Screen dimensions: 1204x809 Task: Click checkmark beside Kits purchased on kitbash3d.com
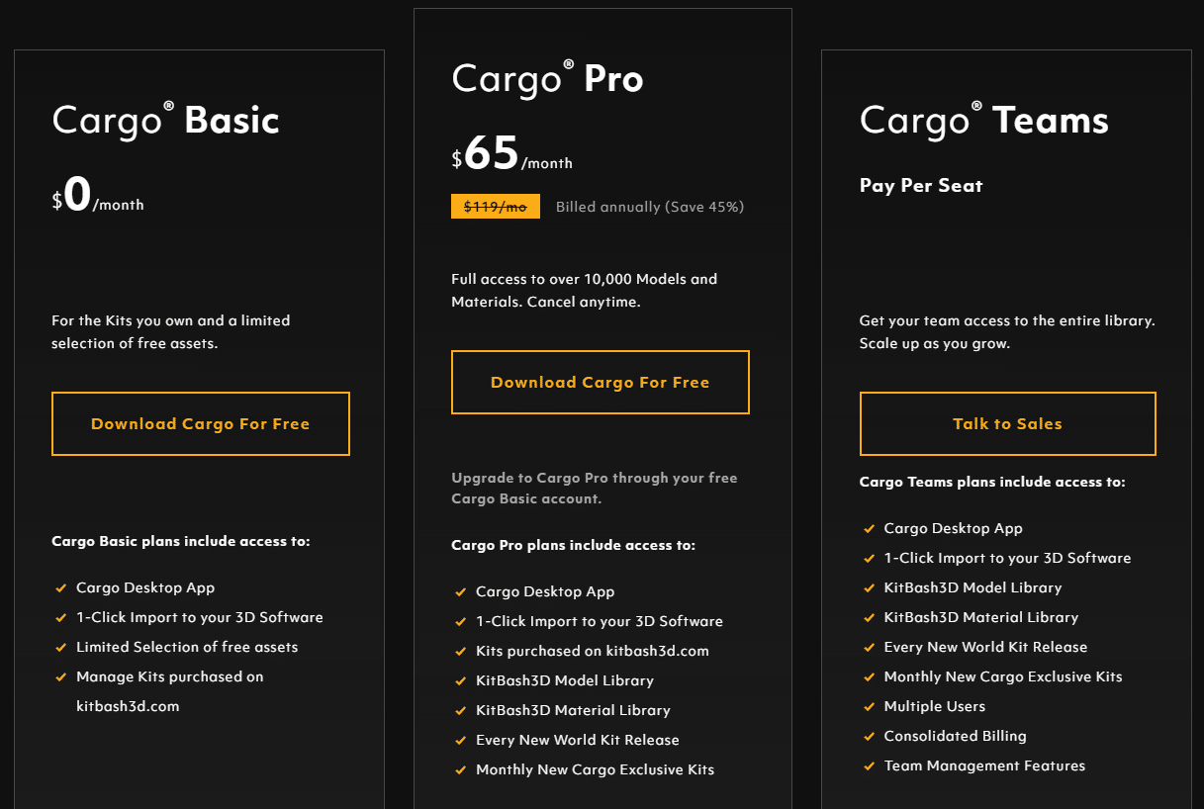tap(461, 652)
